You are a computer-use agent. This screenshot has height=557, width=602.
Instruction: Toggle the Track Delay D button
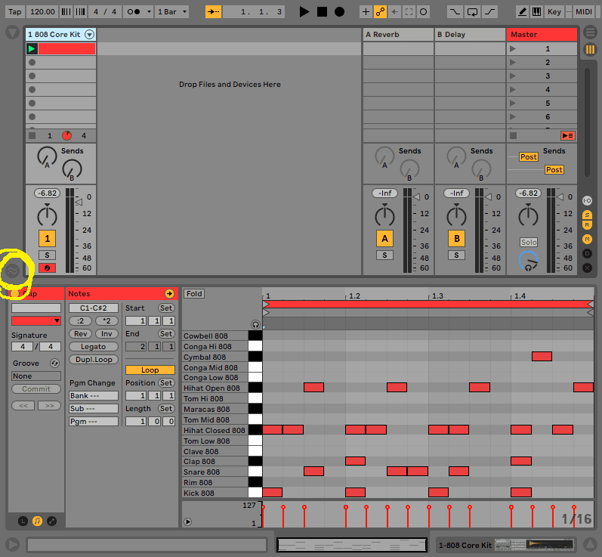[x=587, y=253]
